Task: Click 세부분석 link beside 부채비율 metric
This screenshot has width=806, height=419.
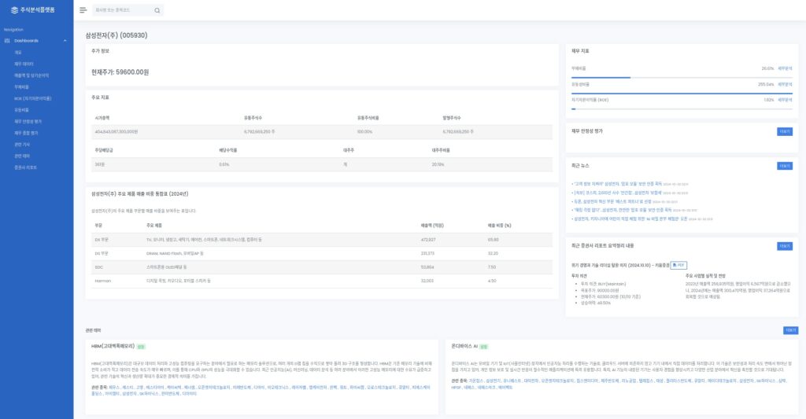Action: 785,68
